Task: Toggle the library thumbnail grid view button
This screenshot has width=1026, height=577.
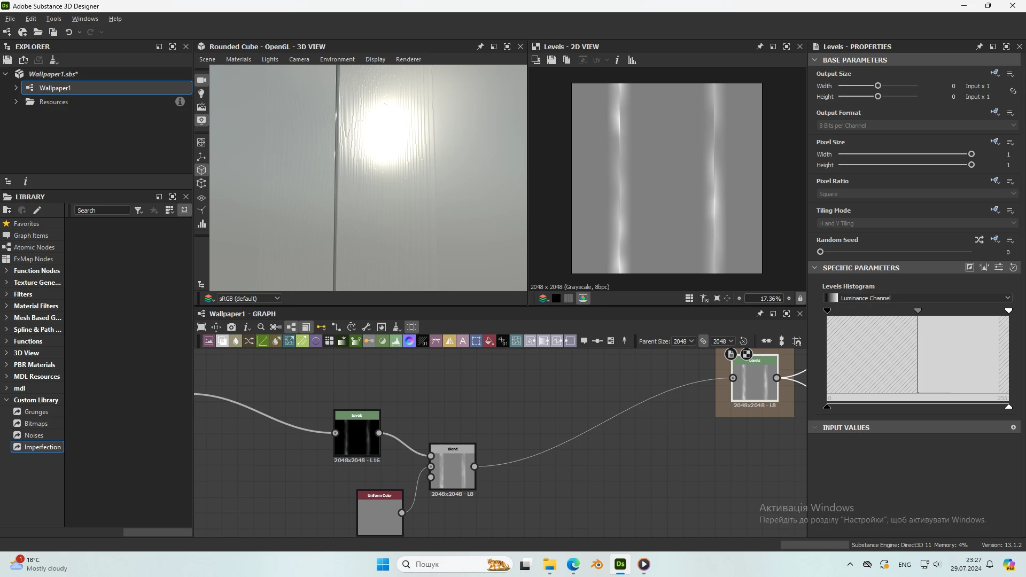Action: point(169,210)
